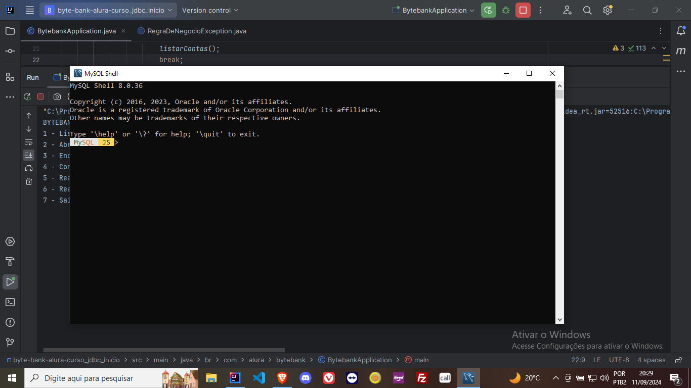The width and height of the screenshot is (691, 388).
Task: Select the Run tool window title tab
Action: tap(33, 77)
